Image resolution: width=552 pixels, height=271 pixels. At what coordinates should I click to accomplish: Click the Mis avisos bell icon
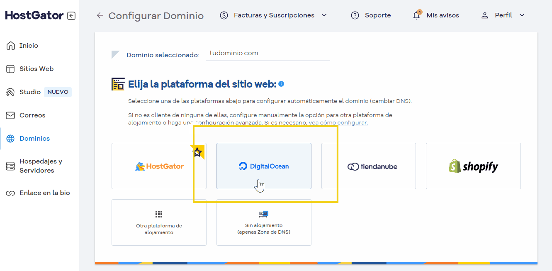[x=416, y=15]
